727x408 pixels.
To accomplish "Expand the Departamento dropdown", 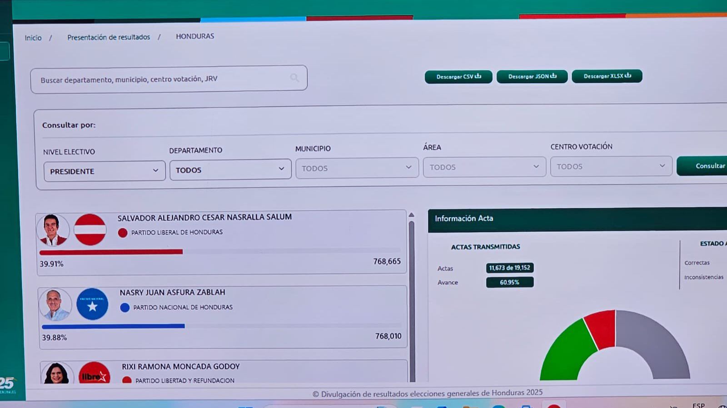I will tap(230, 169).
